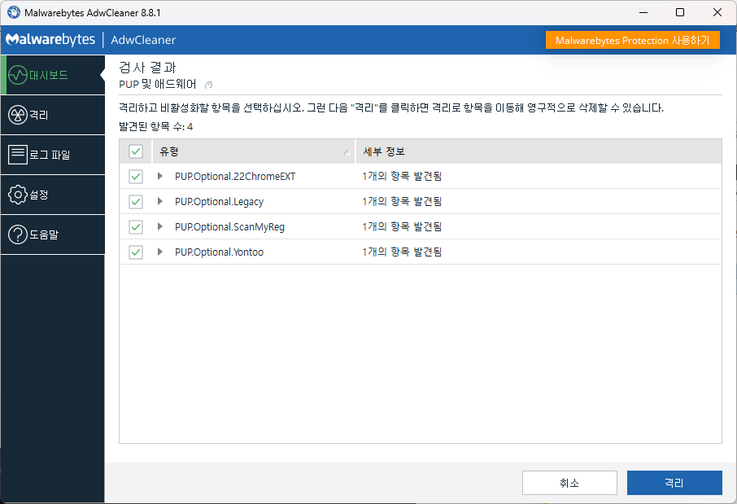The width and height of the screenshot is (737, 504).
Task: Click the 세부 정보 column header
Action: (x=539, y=151)
